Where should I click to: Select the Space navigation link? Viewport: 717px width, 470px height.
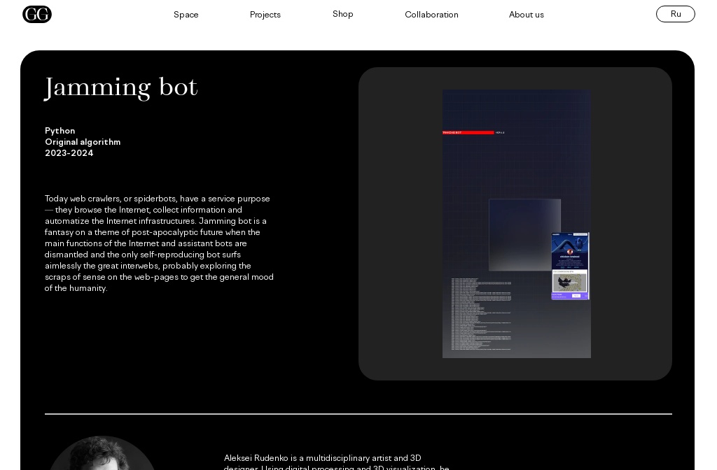coord(186,15)
